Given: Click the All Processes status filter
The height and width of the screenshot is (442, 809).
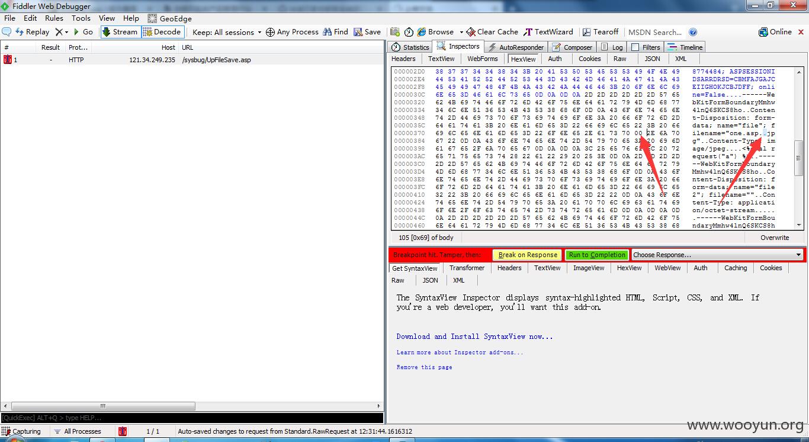Looking at the screenshot, I should [x=77, y=431].
